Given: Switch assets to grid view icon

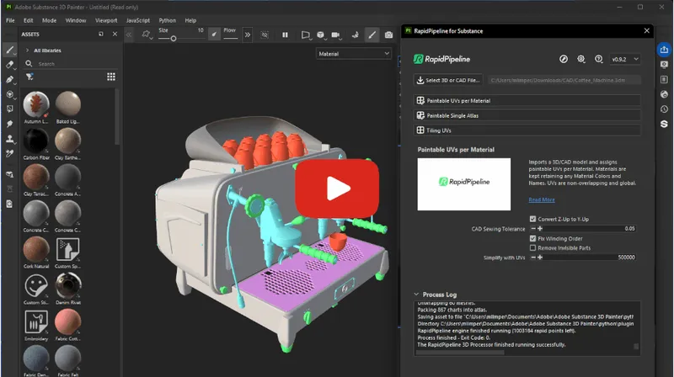Looking at the screenshot, I should click(111, 77).
